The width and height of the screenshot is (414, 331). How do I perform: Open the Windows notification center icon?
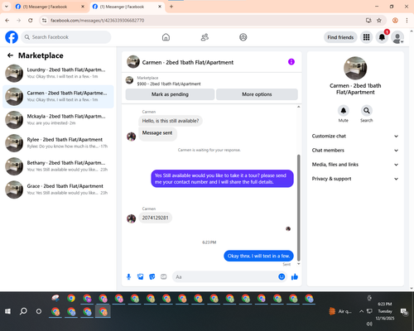(x=404, y=311)
